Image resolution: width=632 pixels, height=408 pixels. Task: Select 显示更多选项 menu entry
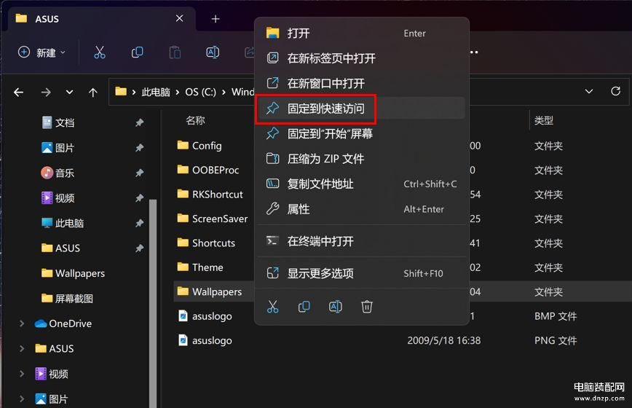(x=362, y=273)
